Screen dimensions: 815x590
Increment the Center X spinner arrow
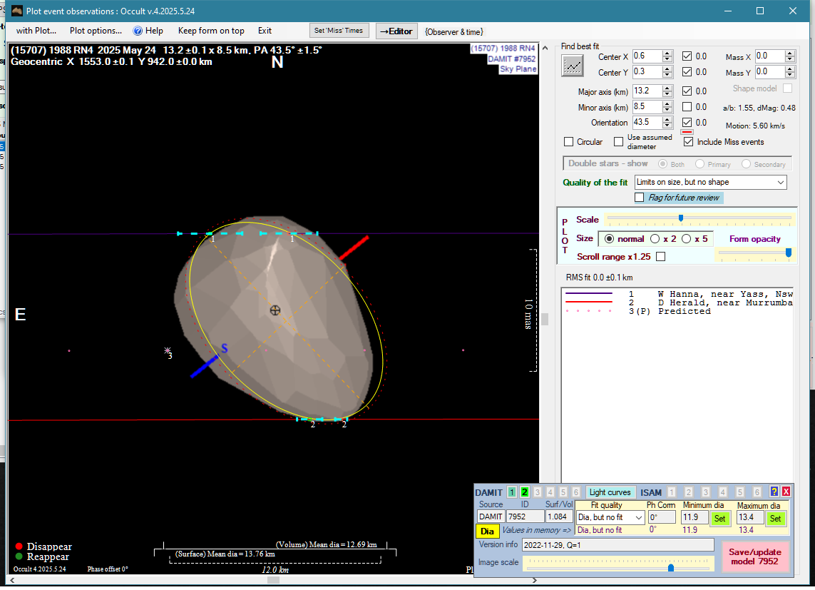coord(667,54)
